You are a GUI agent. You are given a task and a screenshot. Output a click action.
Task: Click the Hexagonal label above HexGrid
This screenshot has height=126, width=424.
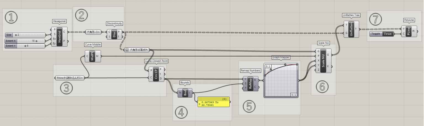coord(59,21)
